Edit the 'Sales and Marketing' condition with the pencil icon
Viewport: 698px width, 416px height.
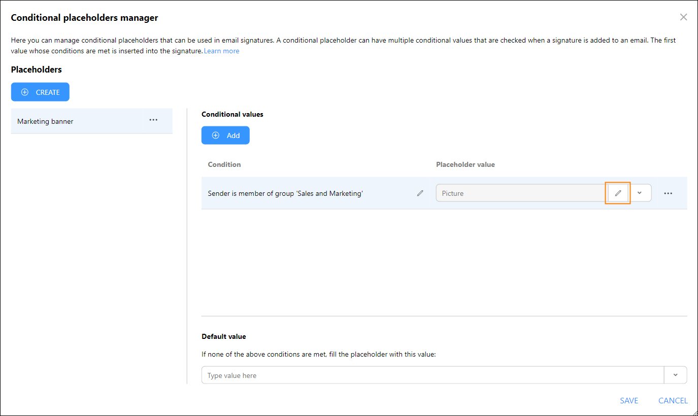click(x=420, y=193)
